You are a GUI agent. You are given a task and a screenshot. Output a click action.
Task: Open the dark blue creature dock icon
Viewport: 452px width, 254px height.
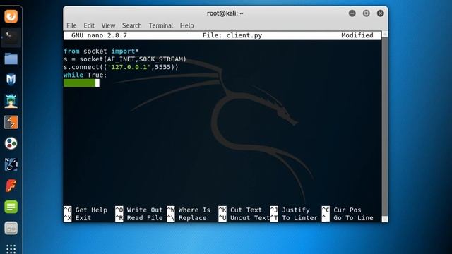tap(11, 164)
